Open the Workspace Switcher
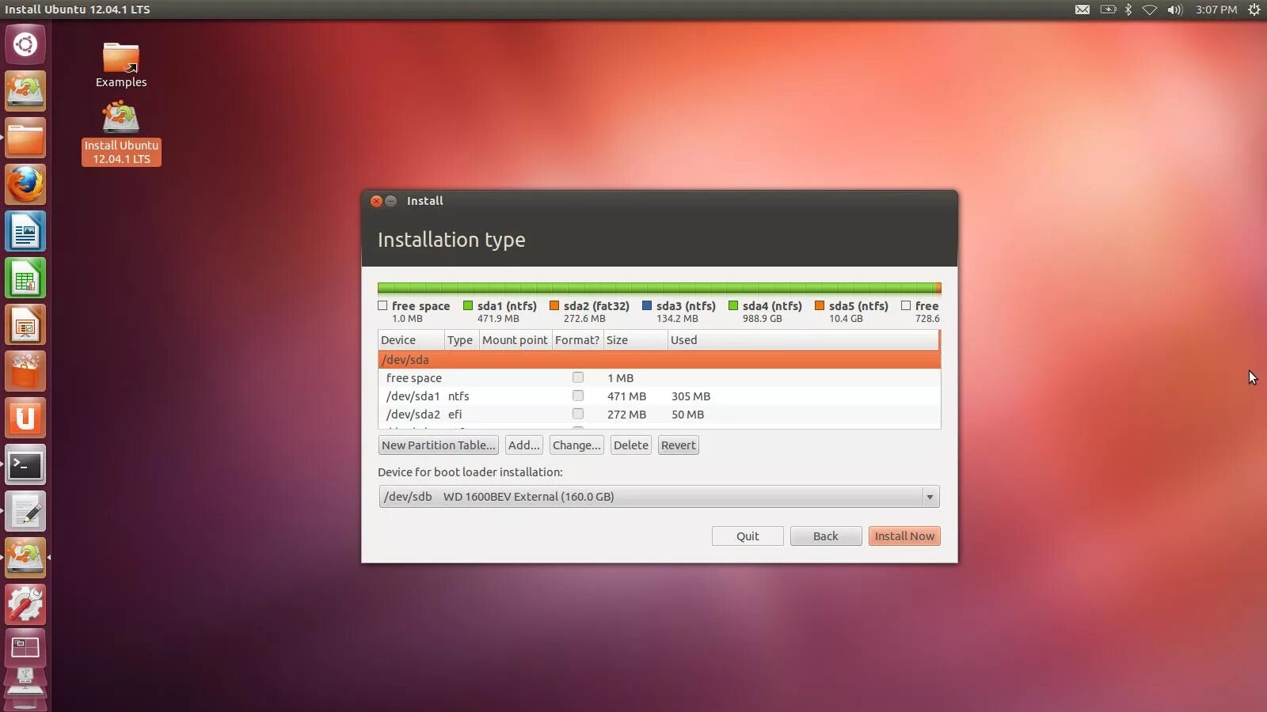This screenshot has width=1267, height=712. (x=25, y=648)
